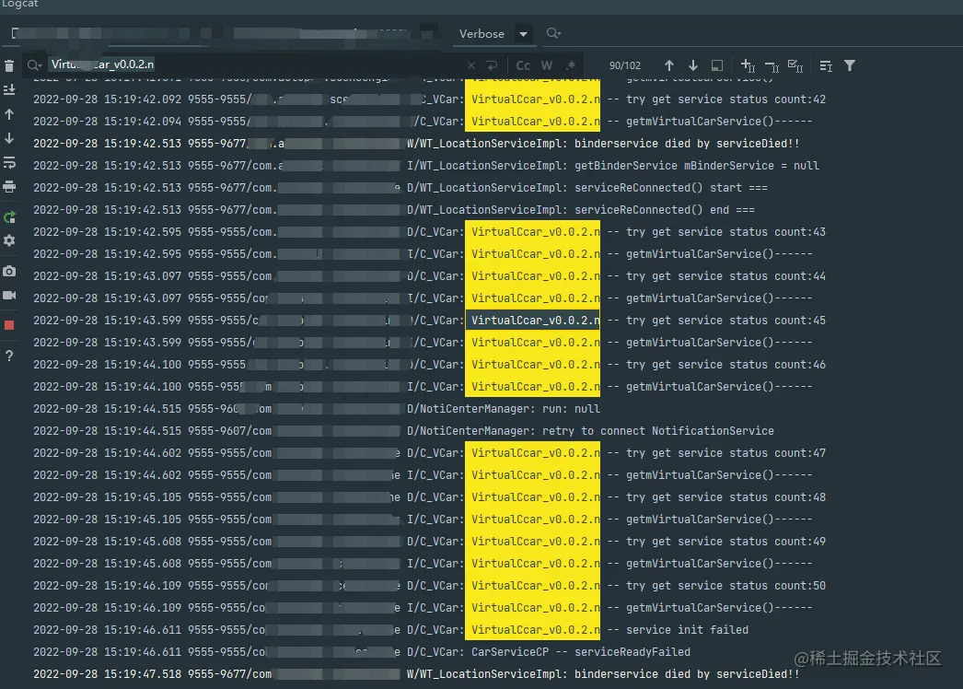
Task: Toggle Regex (.*) search option
Action: click(x=571, y=65)
